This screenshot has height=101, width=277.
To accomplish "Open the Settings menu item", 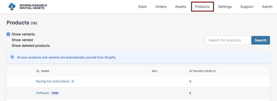I will coord(225,7).
